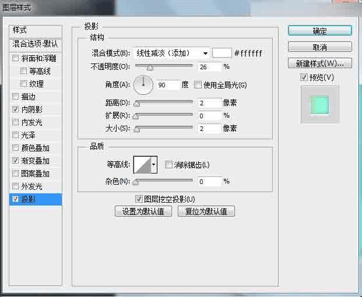The height and width of the screenshot is (297, 362).
Task: Enable the 颜色叠加 checkbox
Action: pos(15,147)
